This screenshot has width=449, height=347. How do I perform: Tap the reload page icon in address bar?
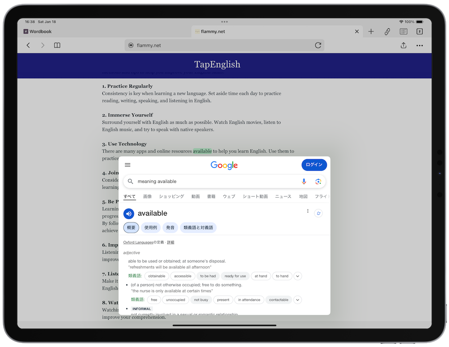(318, 45)
